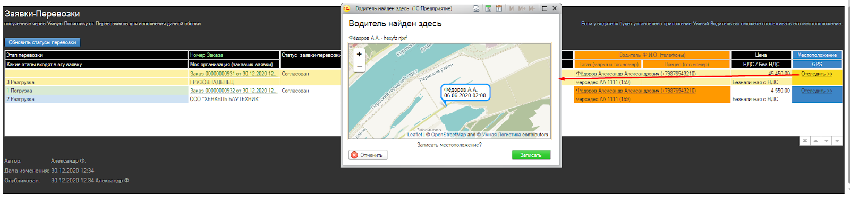Move up one row arrow below table
The image size is (850, 197).
click(x=815, y=141)
